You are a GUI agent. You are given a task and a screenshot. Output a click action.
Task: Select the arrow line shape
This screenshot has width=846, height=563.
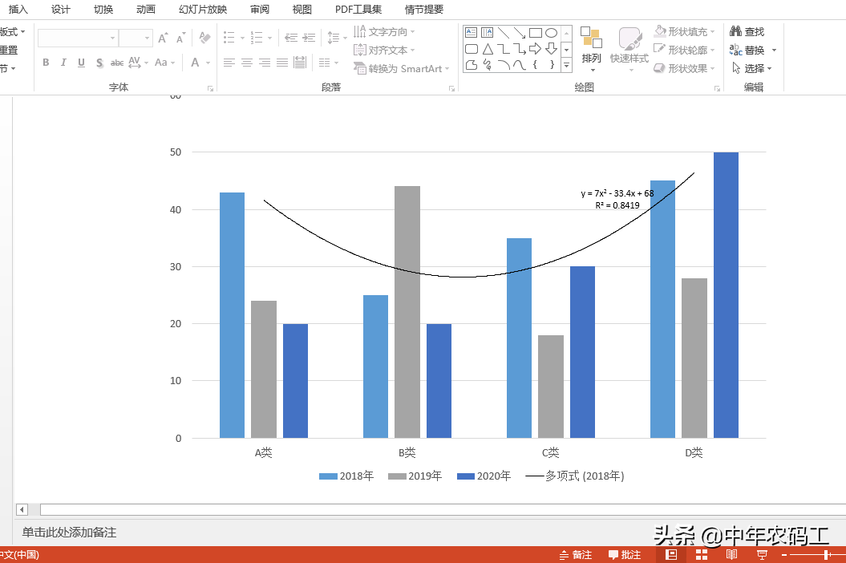pyautogui.click(x=520, y=32)
